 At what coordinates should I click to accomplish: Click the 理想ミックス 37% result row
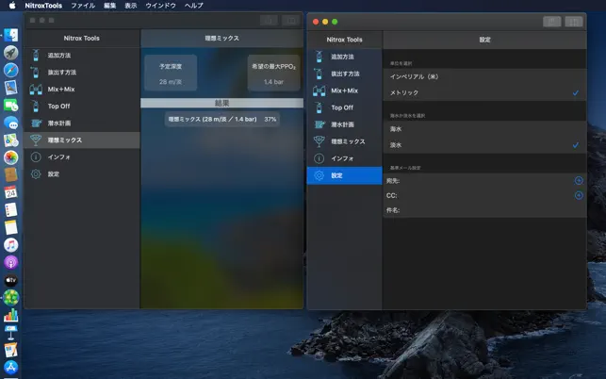point(222,119)
